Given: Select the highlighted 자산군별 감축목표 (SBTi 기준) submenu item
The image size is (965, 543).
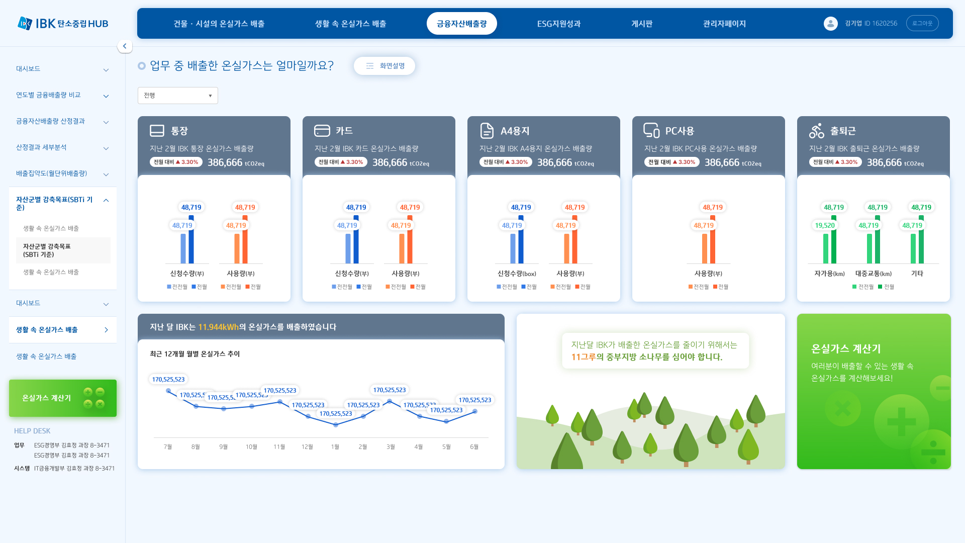Looking at the screenshot, I should pyautogui.click(x=63, y=250).
